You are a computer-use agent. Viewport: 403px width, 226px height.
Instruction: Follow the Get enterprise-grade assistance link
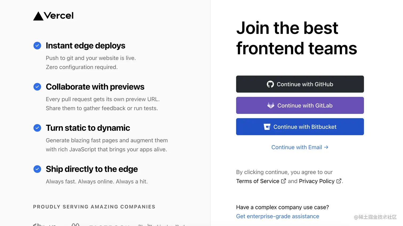pos(277,216)
